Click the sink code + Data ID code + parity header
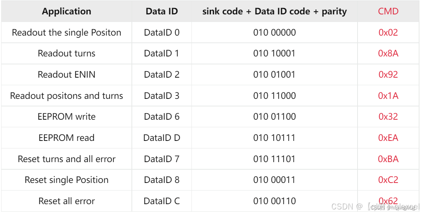 (x=274, y=11)
